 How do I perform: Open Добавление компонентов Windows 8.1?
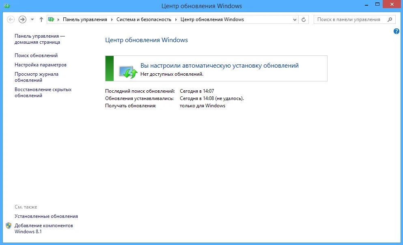pyautogui.click(x=44, y=228)
